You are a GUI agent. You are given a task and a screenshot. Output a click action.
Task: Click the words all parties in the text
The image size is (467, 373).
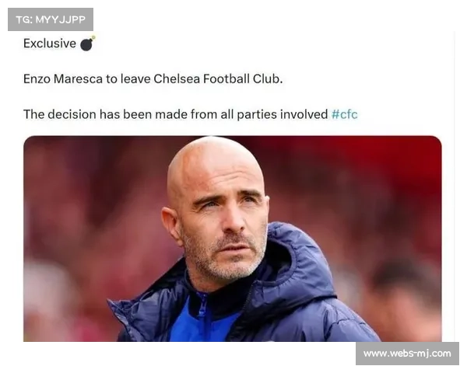[249, 114]
